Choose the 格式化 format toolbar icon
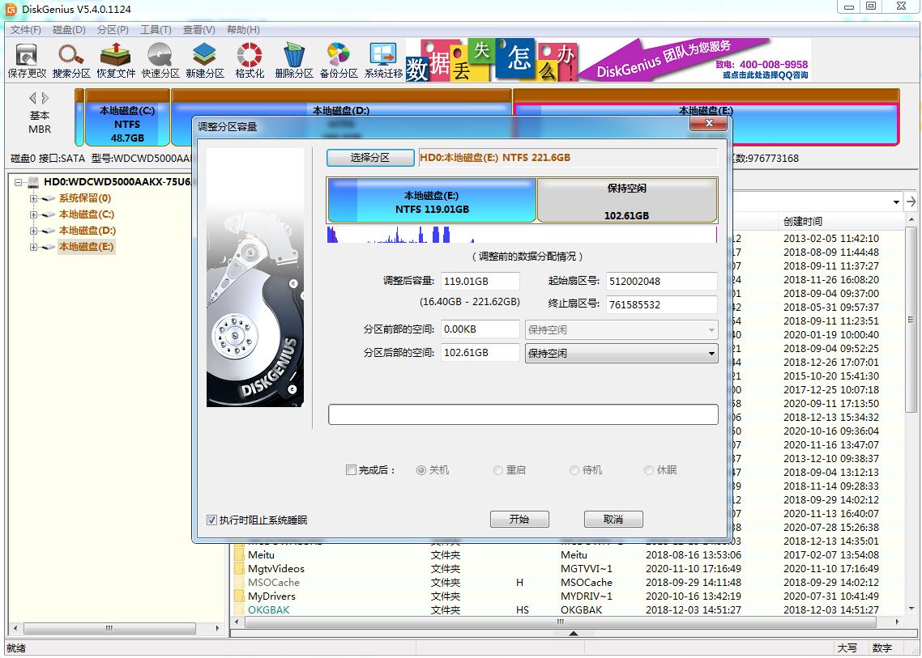The width and height of the screenshot is (922, 658). click(x=250, y=61)
